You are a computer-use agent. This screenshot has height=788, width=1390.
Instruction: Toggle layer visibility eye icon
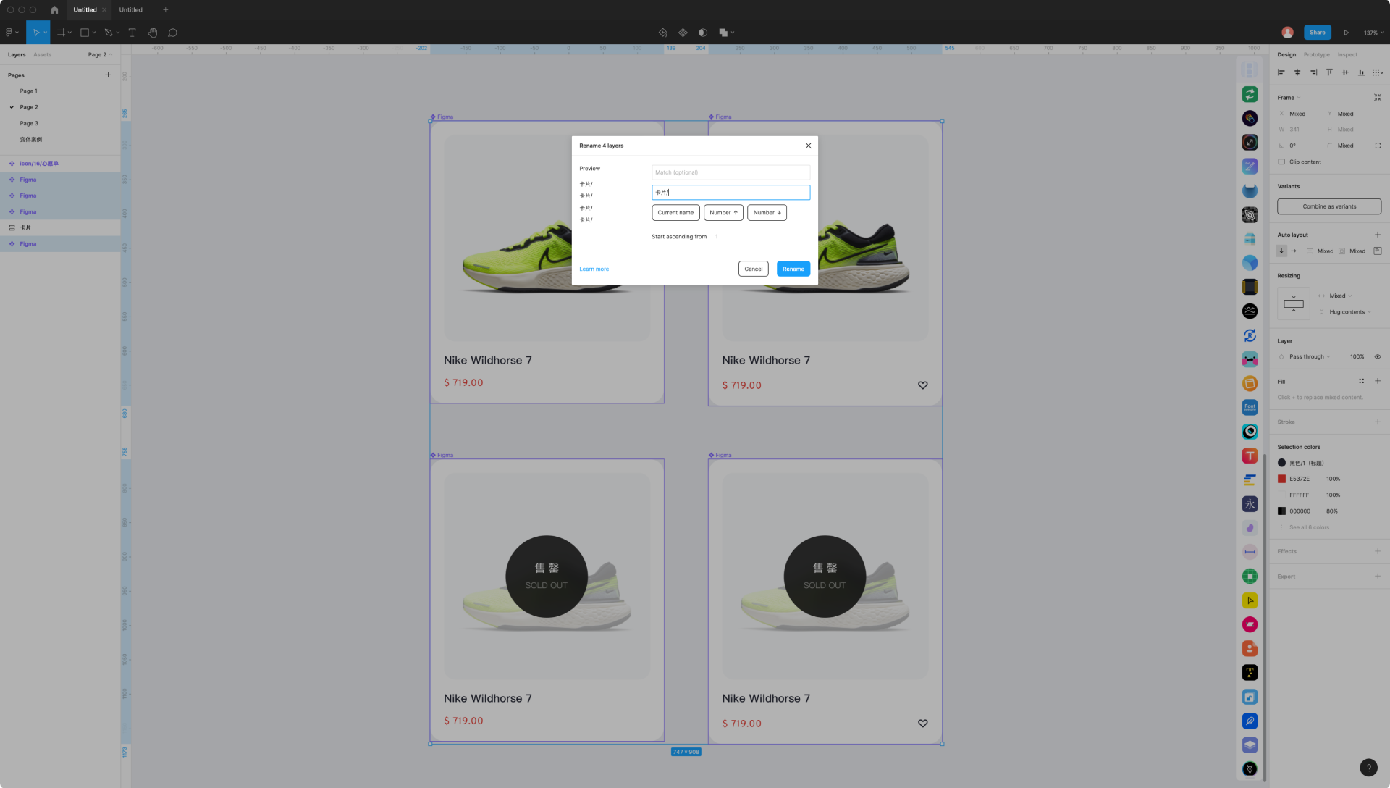point(1378,357)
